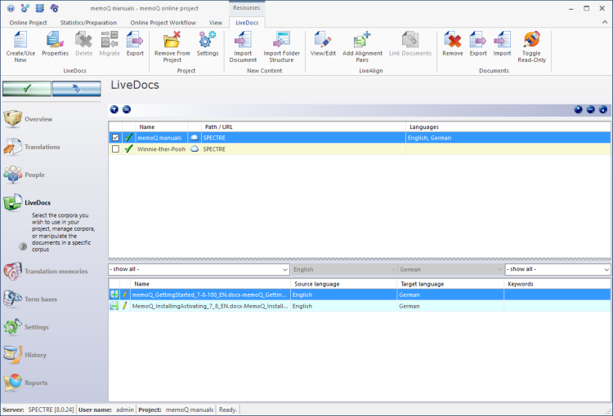Uncheck the memoQ manuals corpus checkbox
Viewport: 613px width, 416px height.
pos(115,138)
